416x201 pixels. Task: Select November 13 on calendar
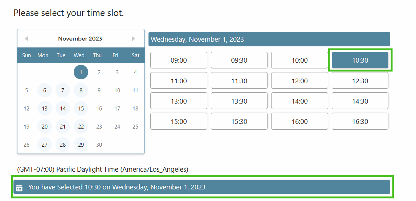click(x=45, y=108)
